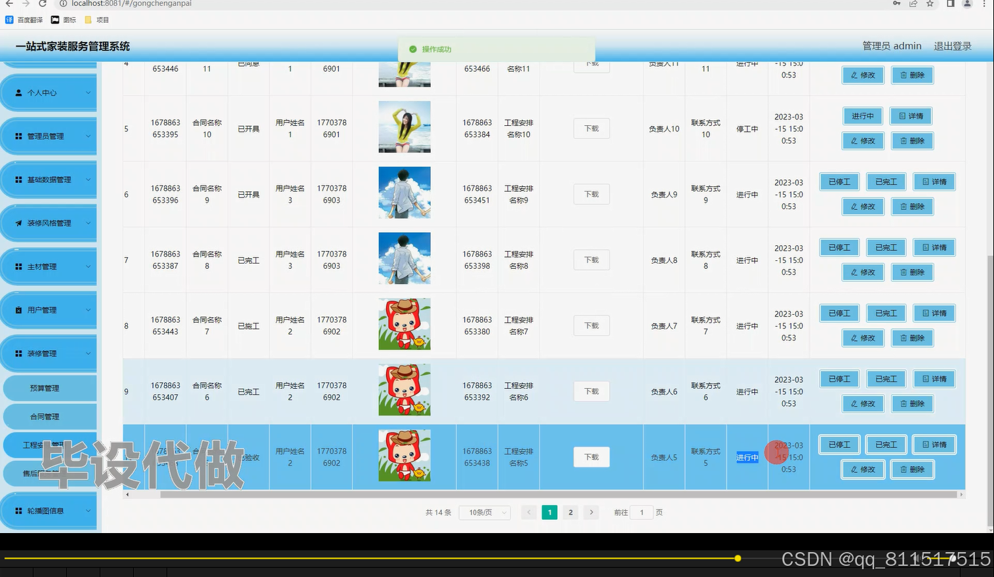Expand the 装修风格管理 menu chevron

click(89, 223)
